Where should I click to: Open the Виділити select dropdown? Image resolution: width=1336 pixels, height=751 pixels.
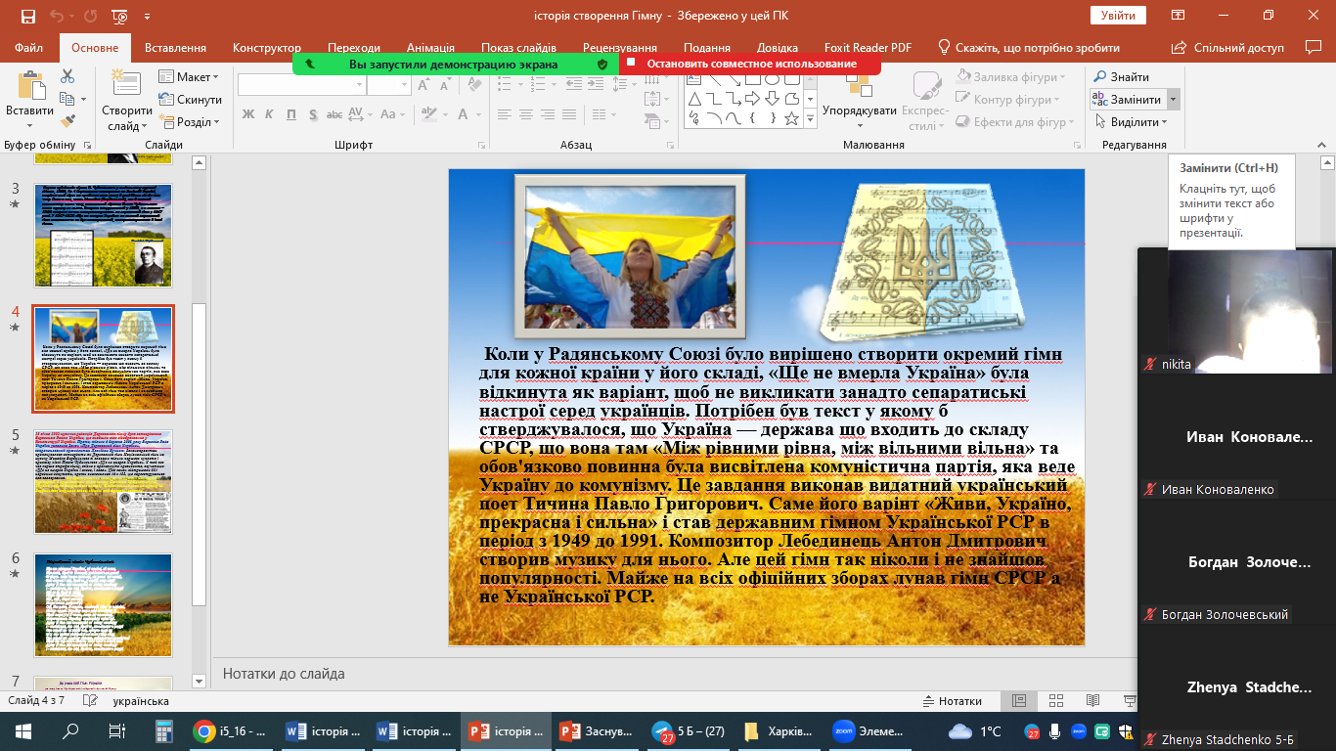coord(1131,122)
